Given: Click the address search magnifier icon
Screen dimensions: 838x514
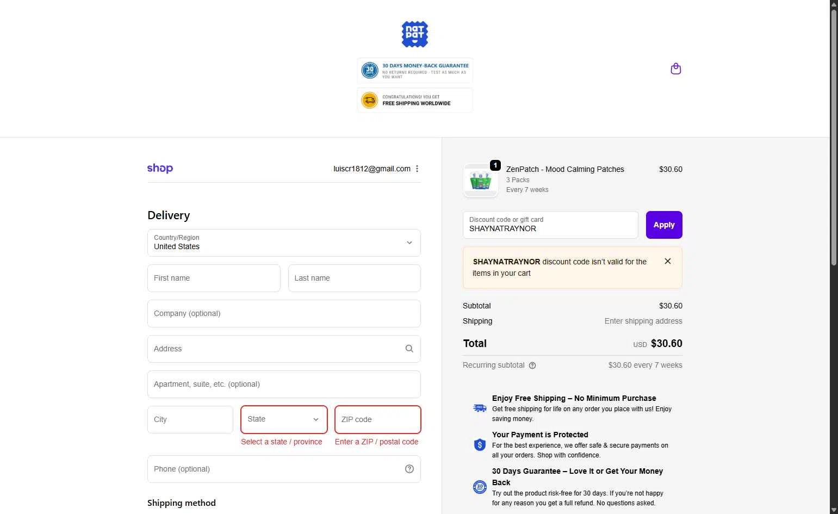Looking at the screenshot, I should tap(409, 349).
